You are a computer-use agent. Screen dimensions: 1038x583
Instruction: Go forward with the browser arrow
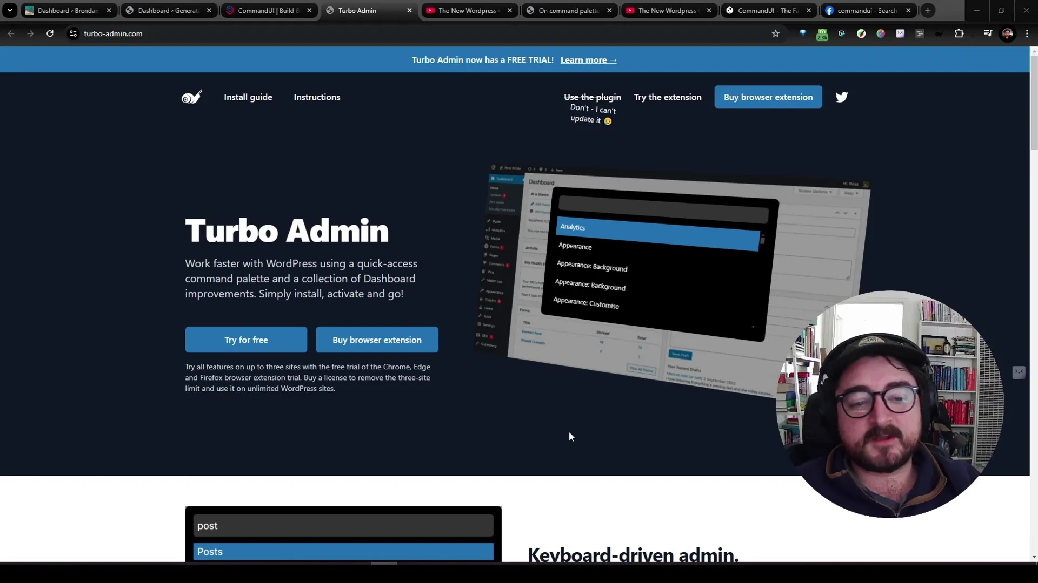coord(30,33)
